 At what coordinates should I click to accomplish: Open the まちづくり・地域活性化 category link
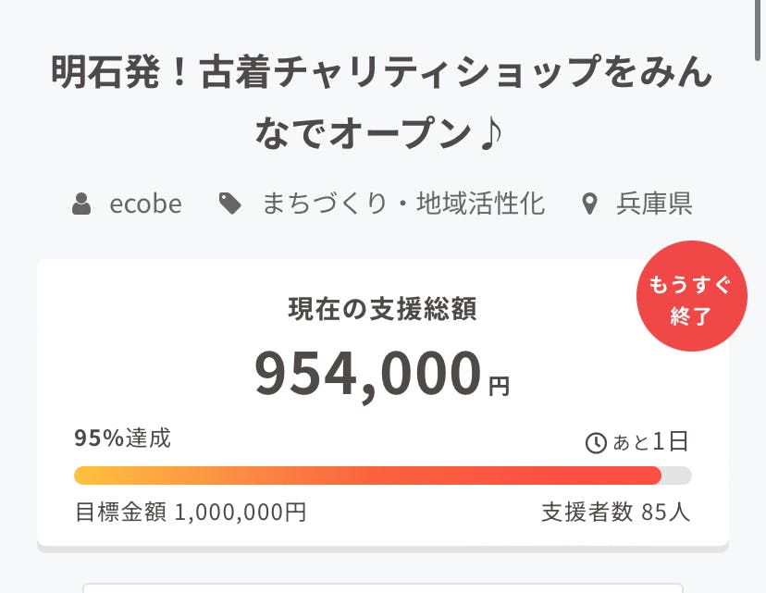coord(403,203)
